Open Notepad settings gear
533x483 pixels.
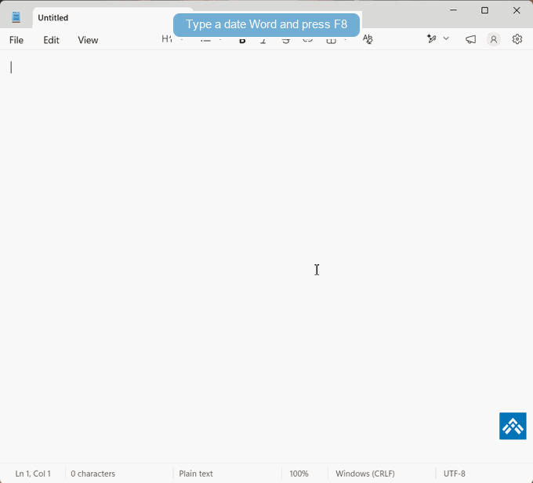click(x=517, y=39)
